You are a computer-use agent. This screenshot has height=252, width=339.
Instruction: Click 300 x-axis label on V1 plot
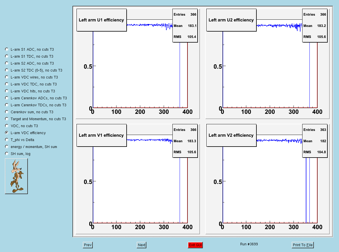pos(164,227)
